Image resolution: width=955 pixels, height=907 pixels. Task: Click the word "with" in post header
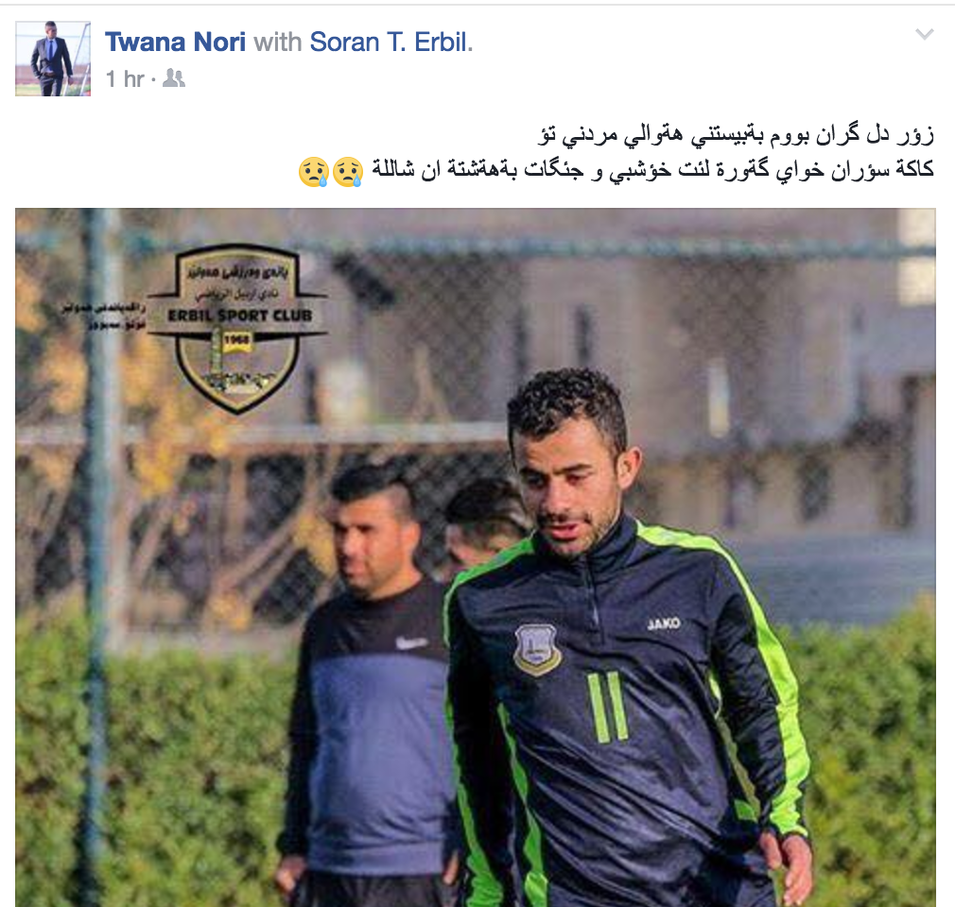click(278, 42)
